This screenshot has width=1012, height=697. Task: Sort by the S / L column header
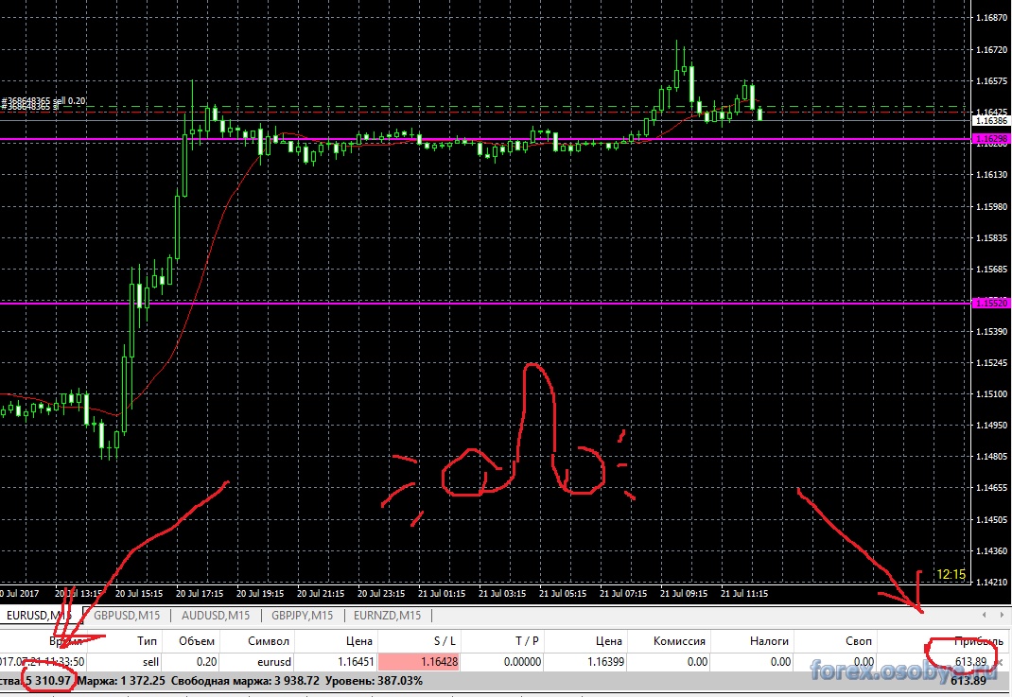[x=445, y=641]
